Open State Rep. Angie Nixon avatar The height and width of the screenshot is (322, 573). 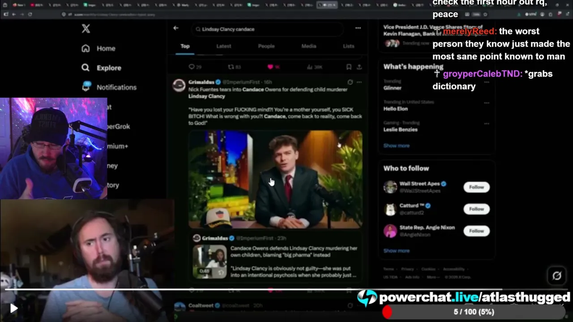(390, 231)
